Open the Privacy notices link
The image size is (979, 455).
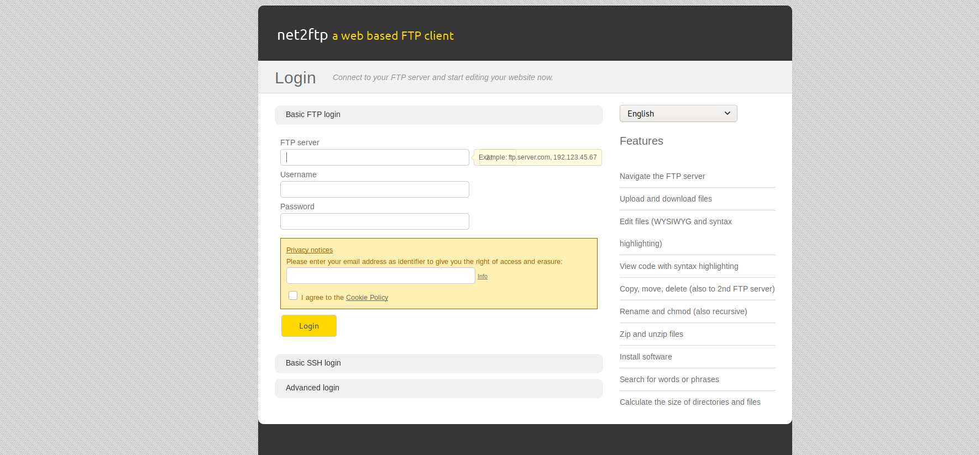click(x=310, y=250)
